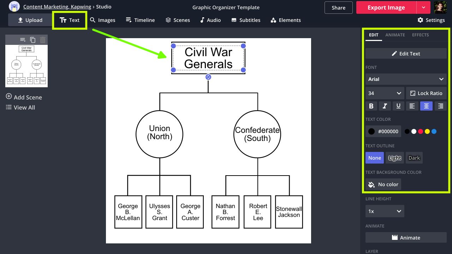Expand the font size 34 dropdown

385,93
